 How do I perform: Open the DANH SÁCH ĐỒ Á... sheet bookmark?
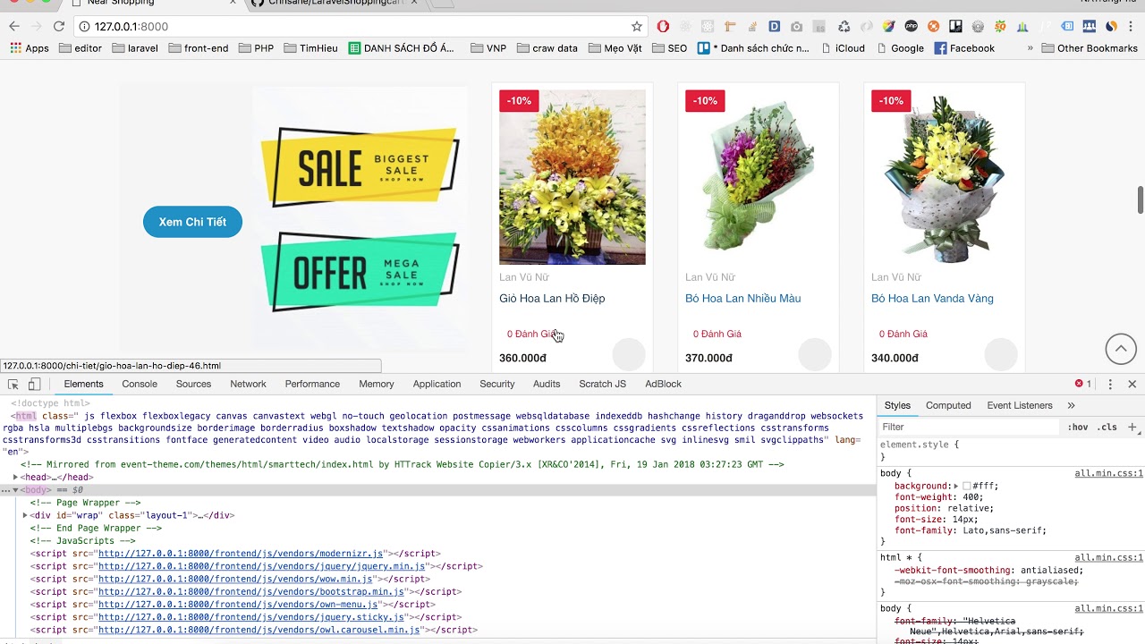click(x=402, y=48)
